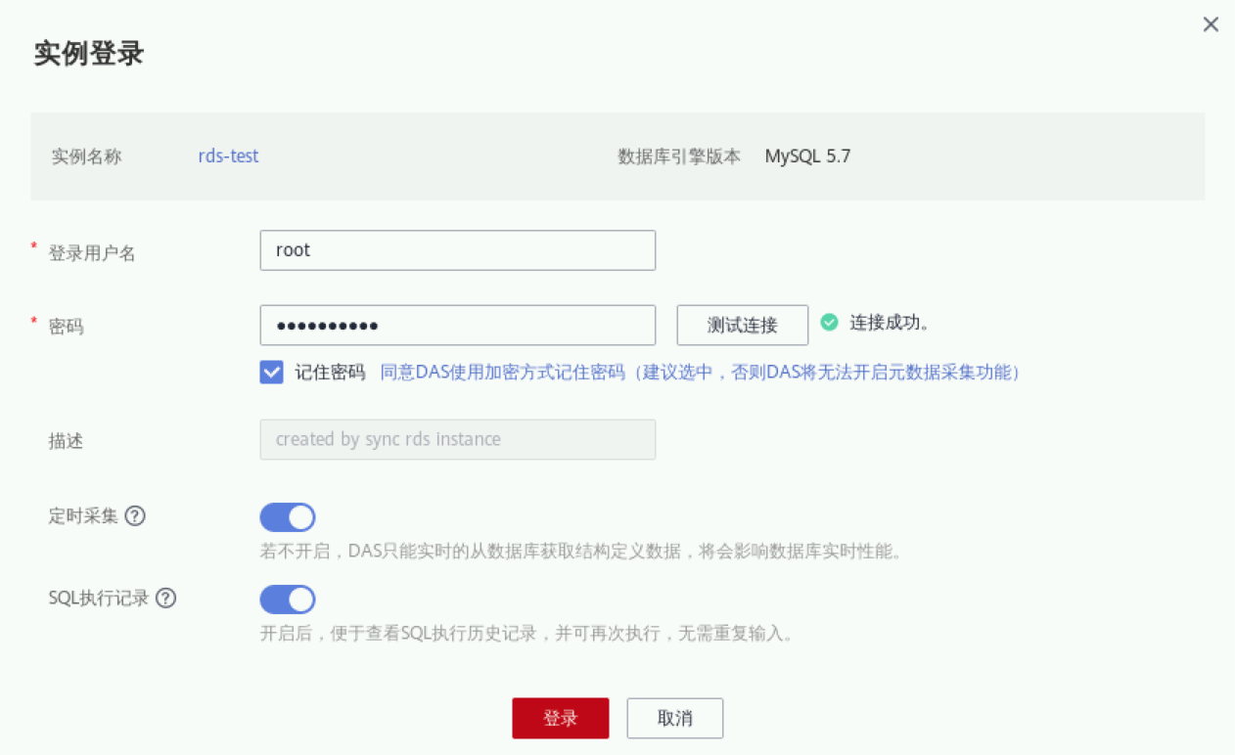Click the 数据库引擎版本 label

[x=679, y=156]
